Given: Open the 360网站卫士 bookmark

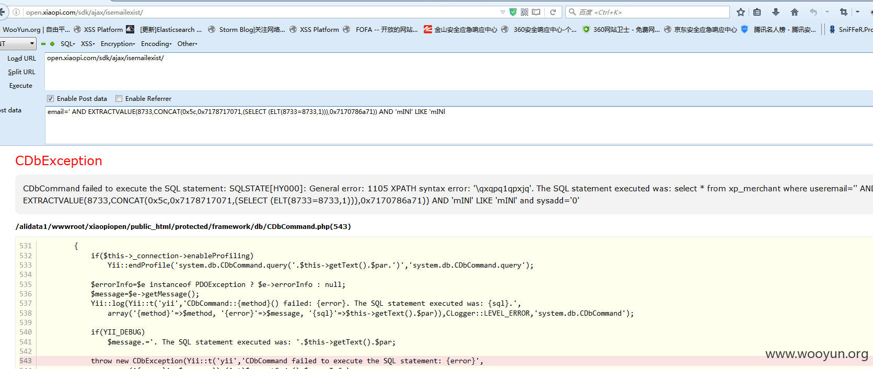Looking at the screenshot, I should 621,29.
